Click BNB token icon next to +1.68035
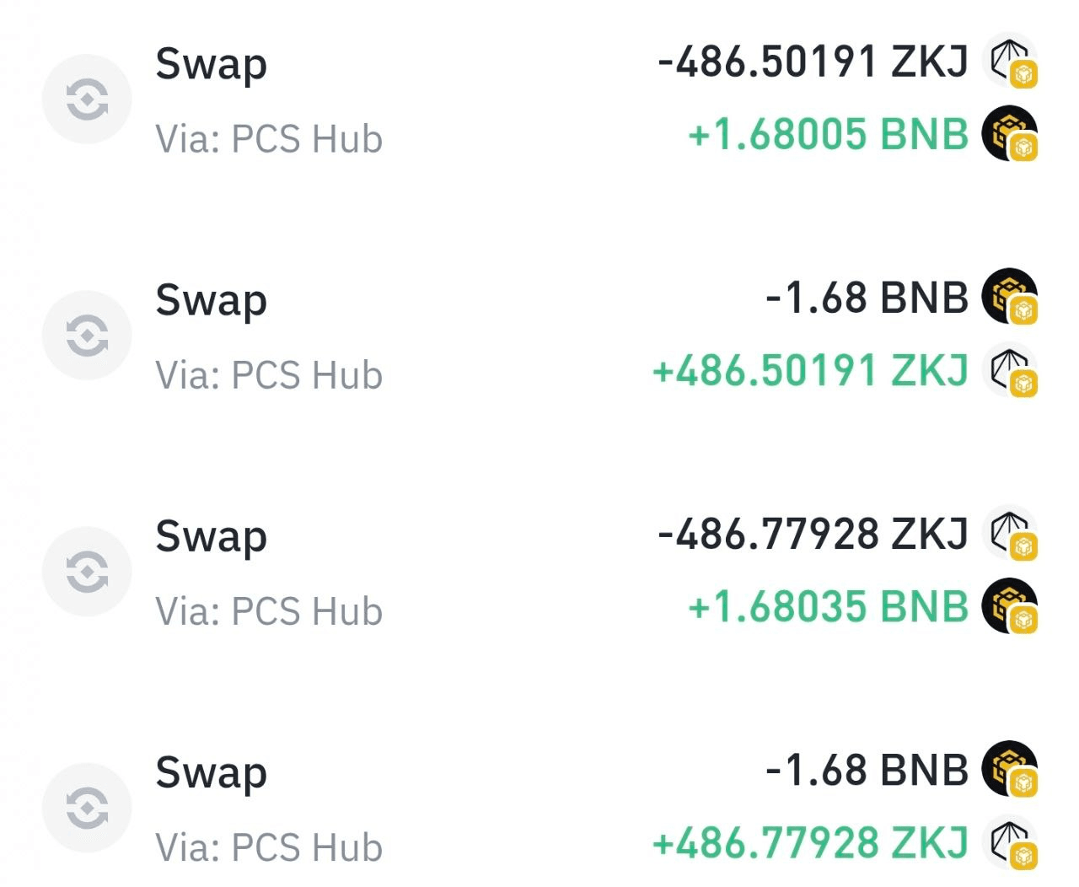1079x887 pixels. click(x=1010, y=605)
